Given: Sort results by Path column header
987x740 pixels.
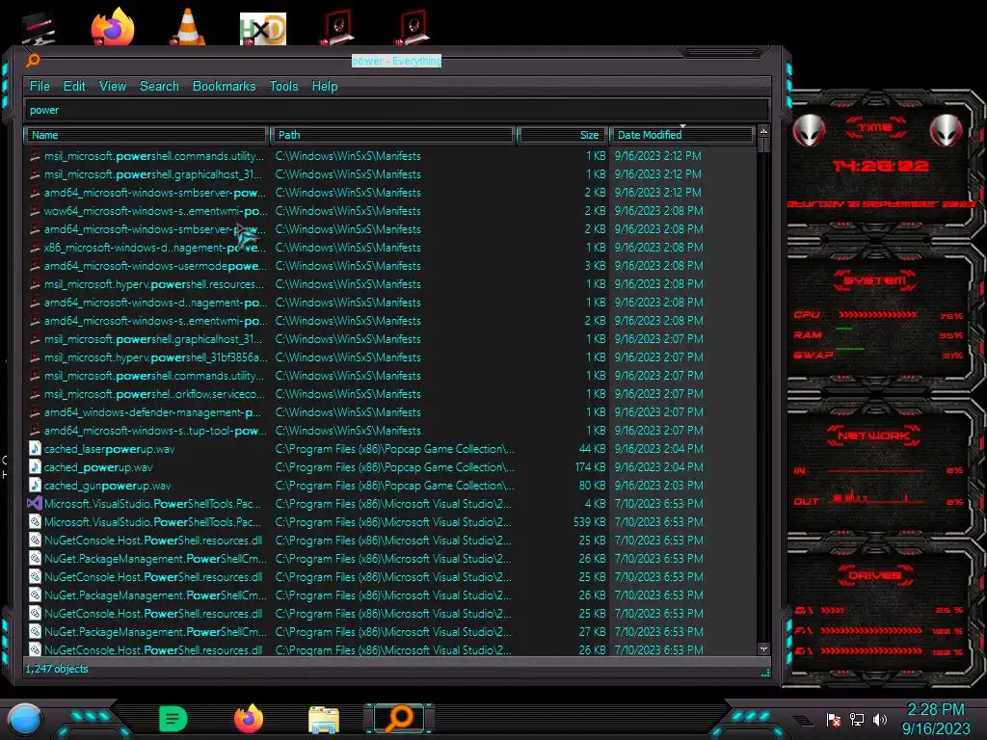Looking at the screenshot, I should 393,135.
